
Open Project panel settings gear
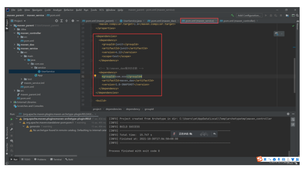click(x=73, y=21)
